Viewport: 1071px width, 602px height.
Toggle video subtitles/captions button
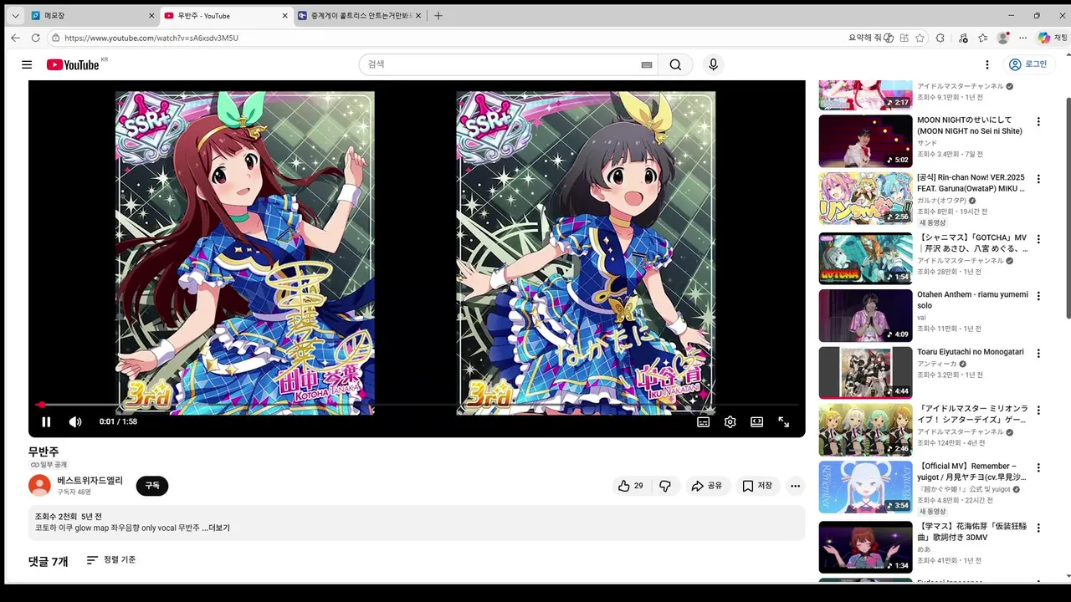[x=704, y=422]
